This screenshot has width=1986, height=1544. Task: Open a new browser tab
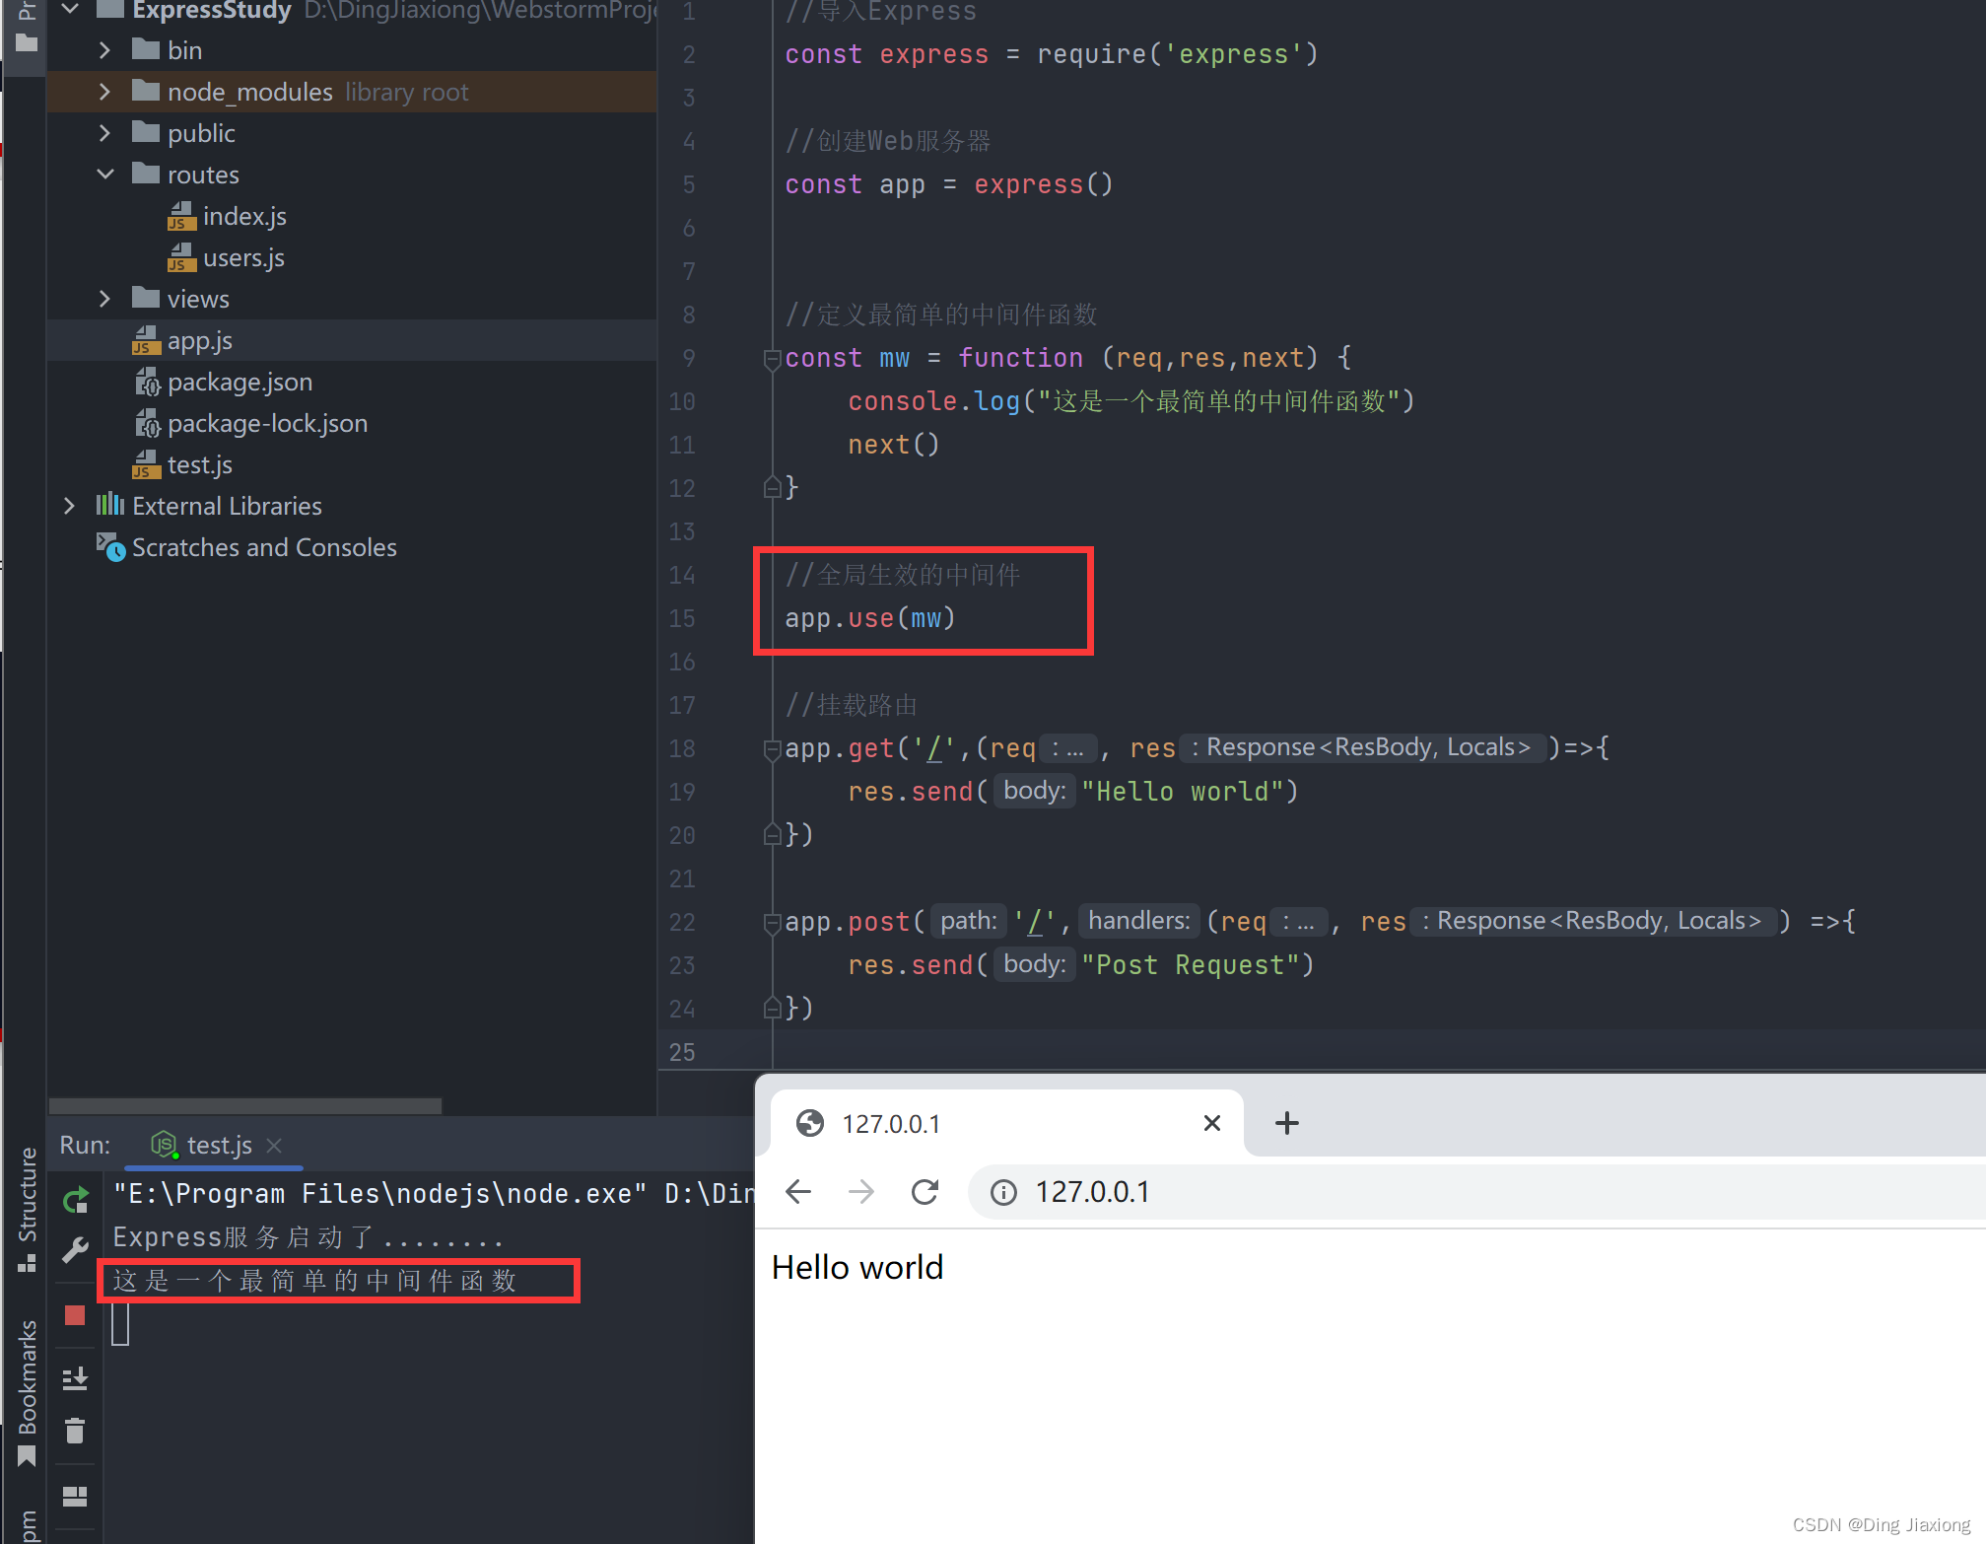point(1286,1123)
